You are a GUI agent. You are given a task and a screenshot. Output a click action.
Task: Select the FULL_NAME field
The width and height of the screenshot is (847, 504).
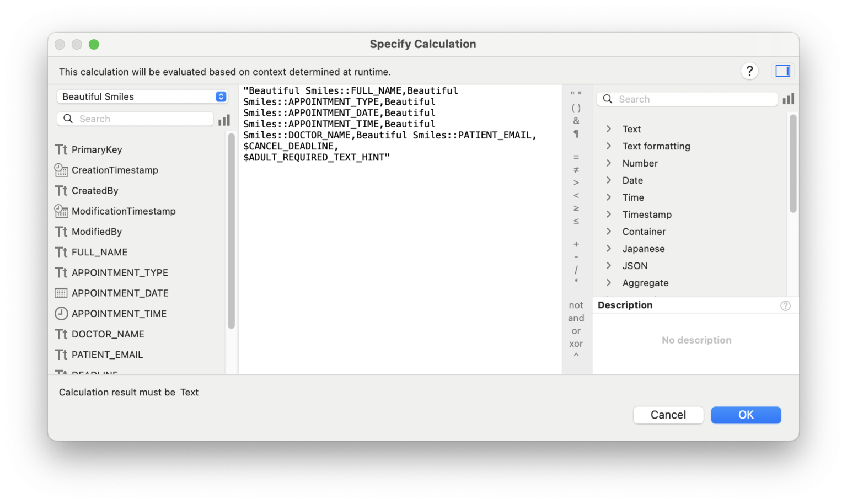[x=99, y=252]
